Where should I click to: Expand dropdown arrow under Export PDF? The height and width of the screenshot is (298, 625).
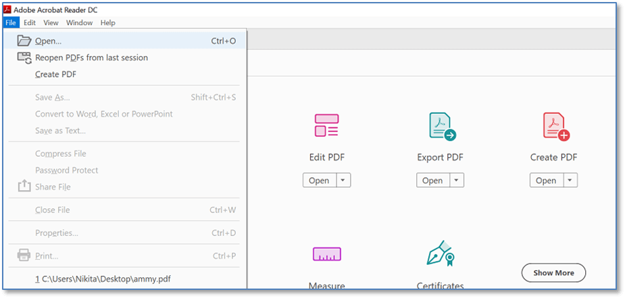click(457, 180)
